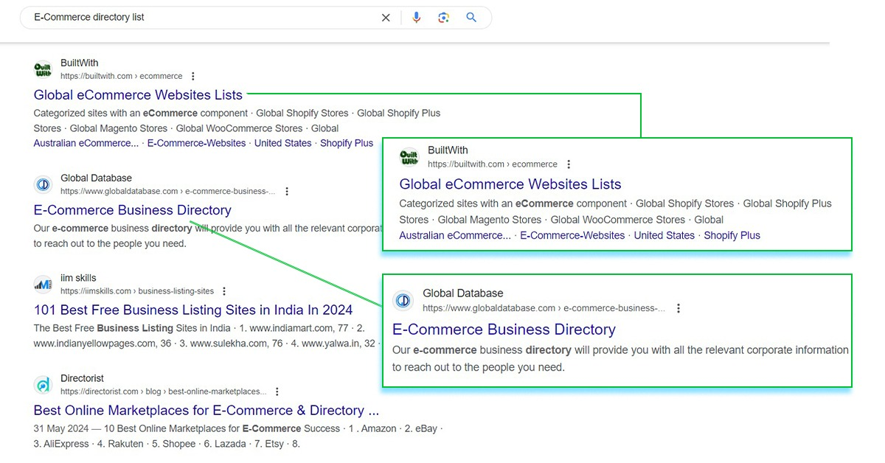Open three-dot menu beside small globaldatabase.com URL
This screenshot has width=885, height=463.
[x=287, y=191]
